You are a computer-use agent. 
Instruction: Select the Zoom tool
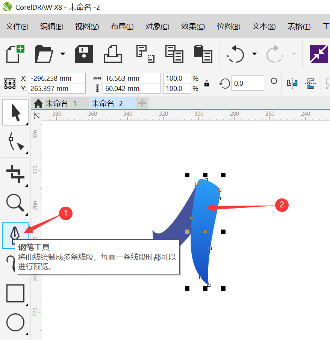(15, 203)
